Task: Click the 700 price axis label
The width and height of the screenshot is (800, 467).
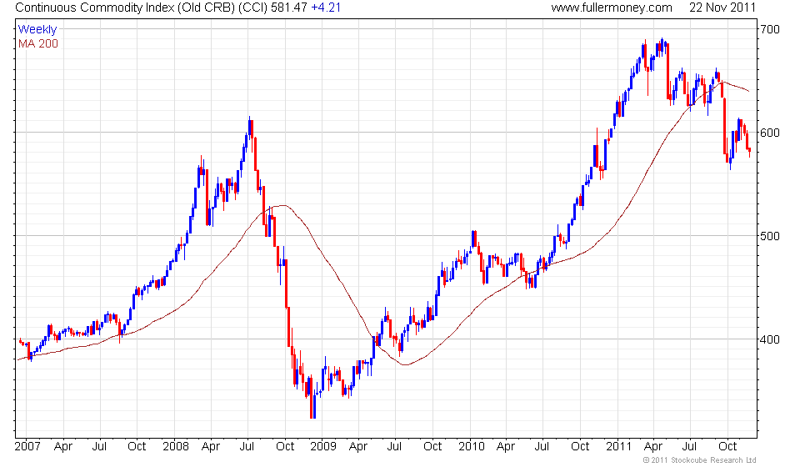Action: point(770,29)
